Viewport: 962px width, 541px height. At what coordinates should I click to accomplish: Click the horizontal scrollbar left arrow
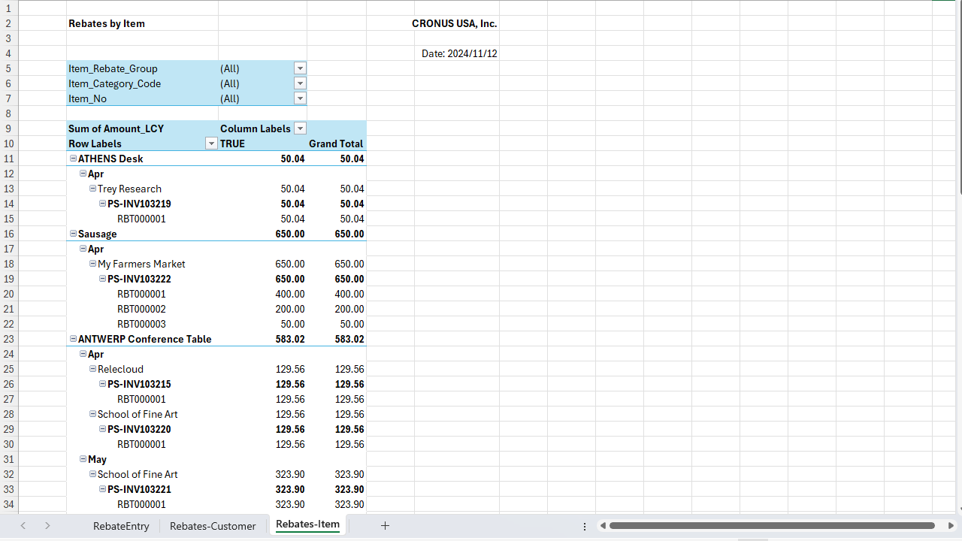[603, 526]
